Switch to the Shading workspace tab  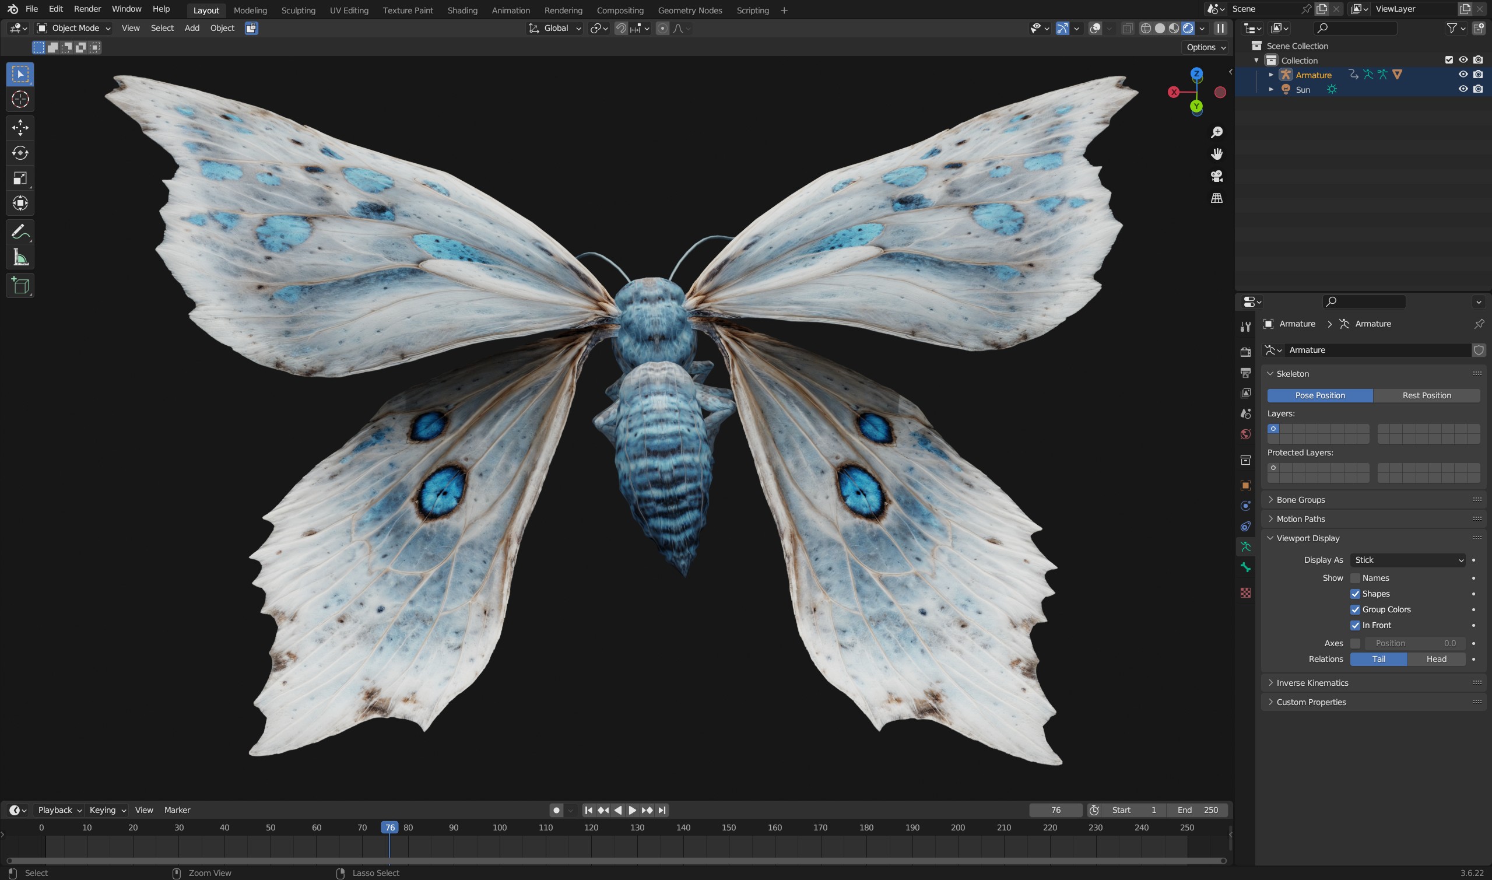coord(462,10)
